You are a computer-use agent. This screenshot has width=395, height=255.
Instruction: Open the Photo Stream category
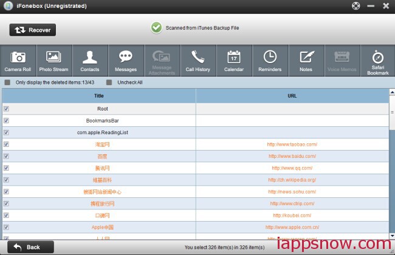[54, 61]
